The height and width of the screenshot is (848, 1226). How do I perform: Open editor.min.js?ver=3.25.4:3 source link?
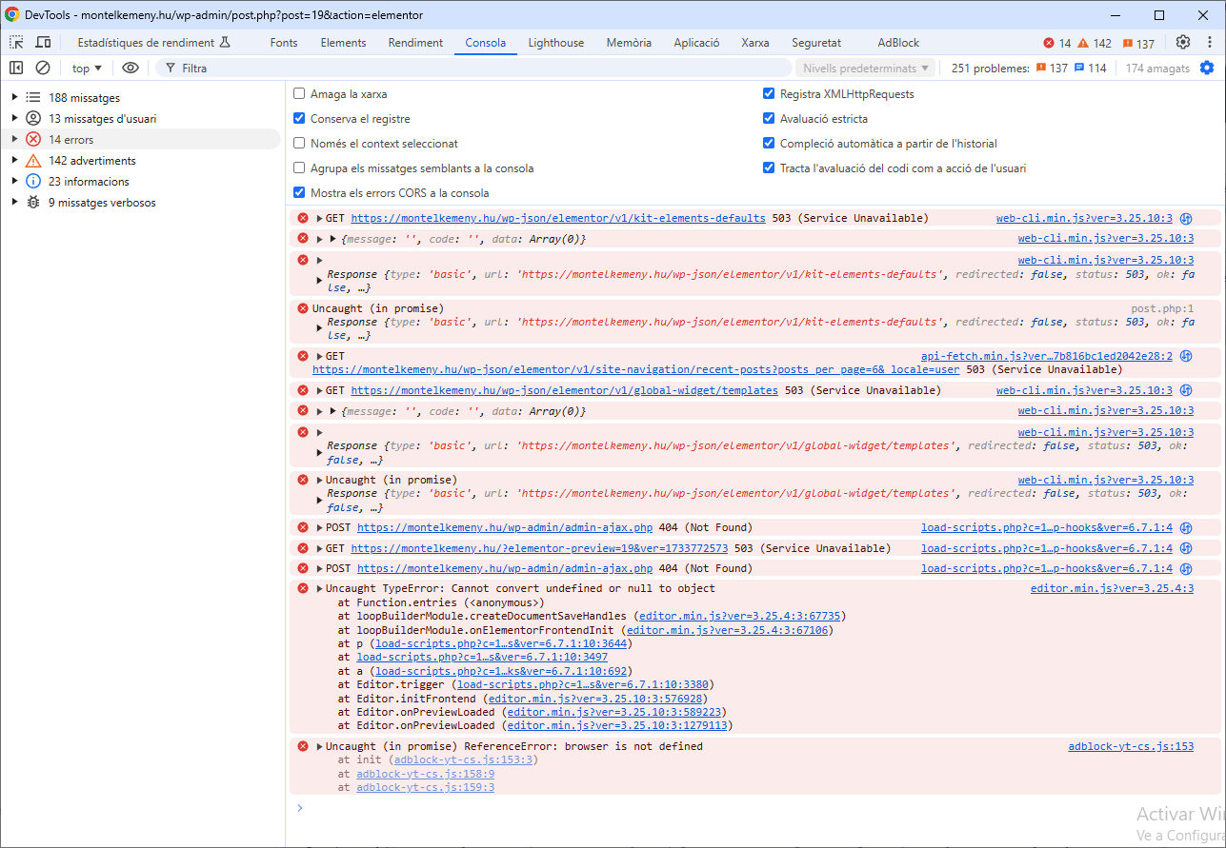point(1112,588)
